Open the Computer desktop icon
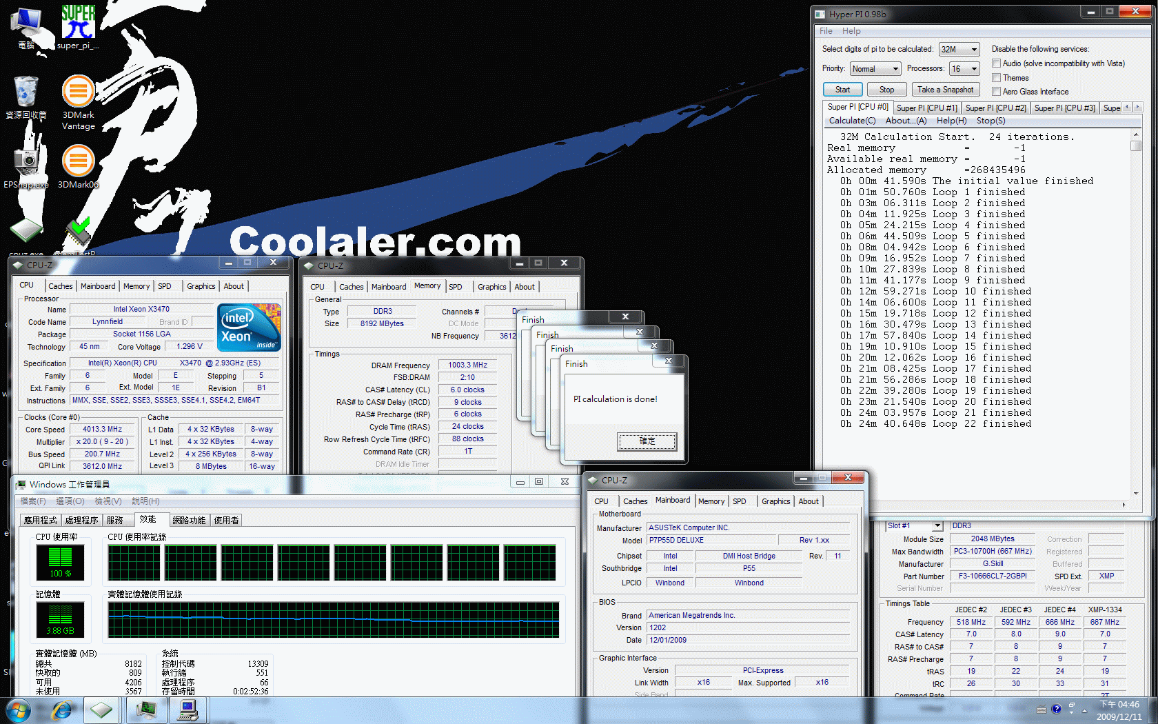 pos(26,28)
